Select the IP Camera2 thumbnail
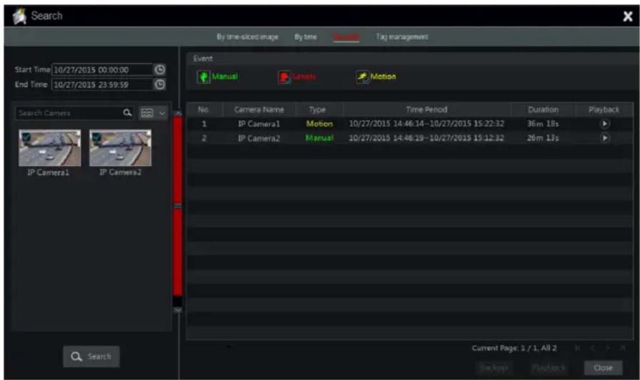The width and height of the screenshot is (640, 380). [120, 148]
